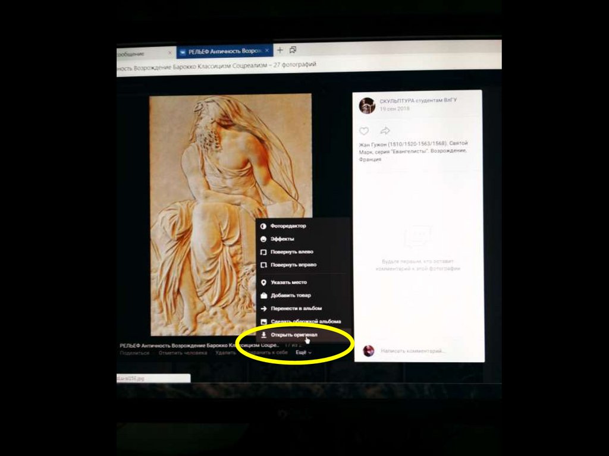Viewport: 609px width, 456px height.
Task: Click the shopping bag icon
Action: tap(263, 295)
